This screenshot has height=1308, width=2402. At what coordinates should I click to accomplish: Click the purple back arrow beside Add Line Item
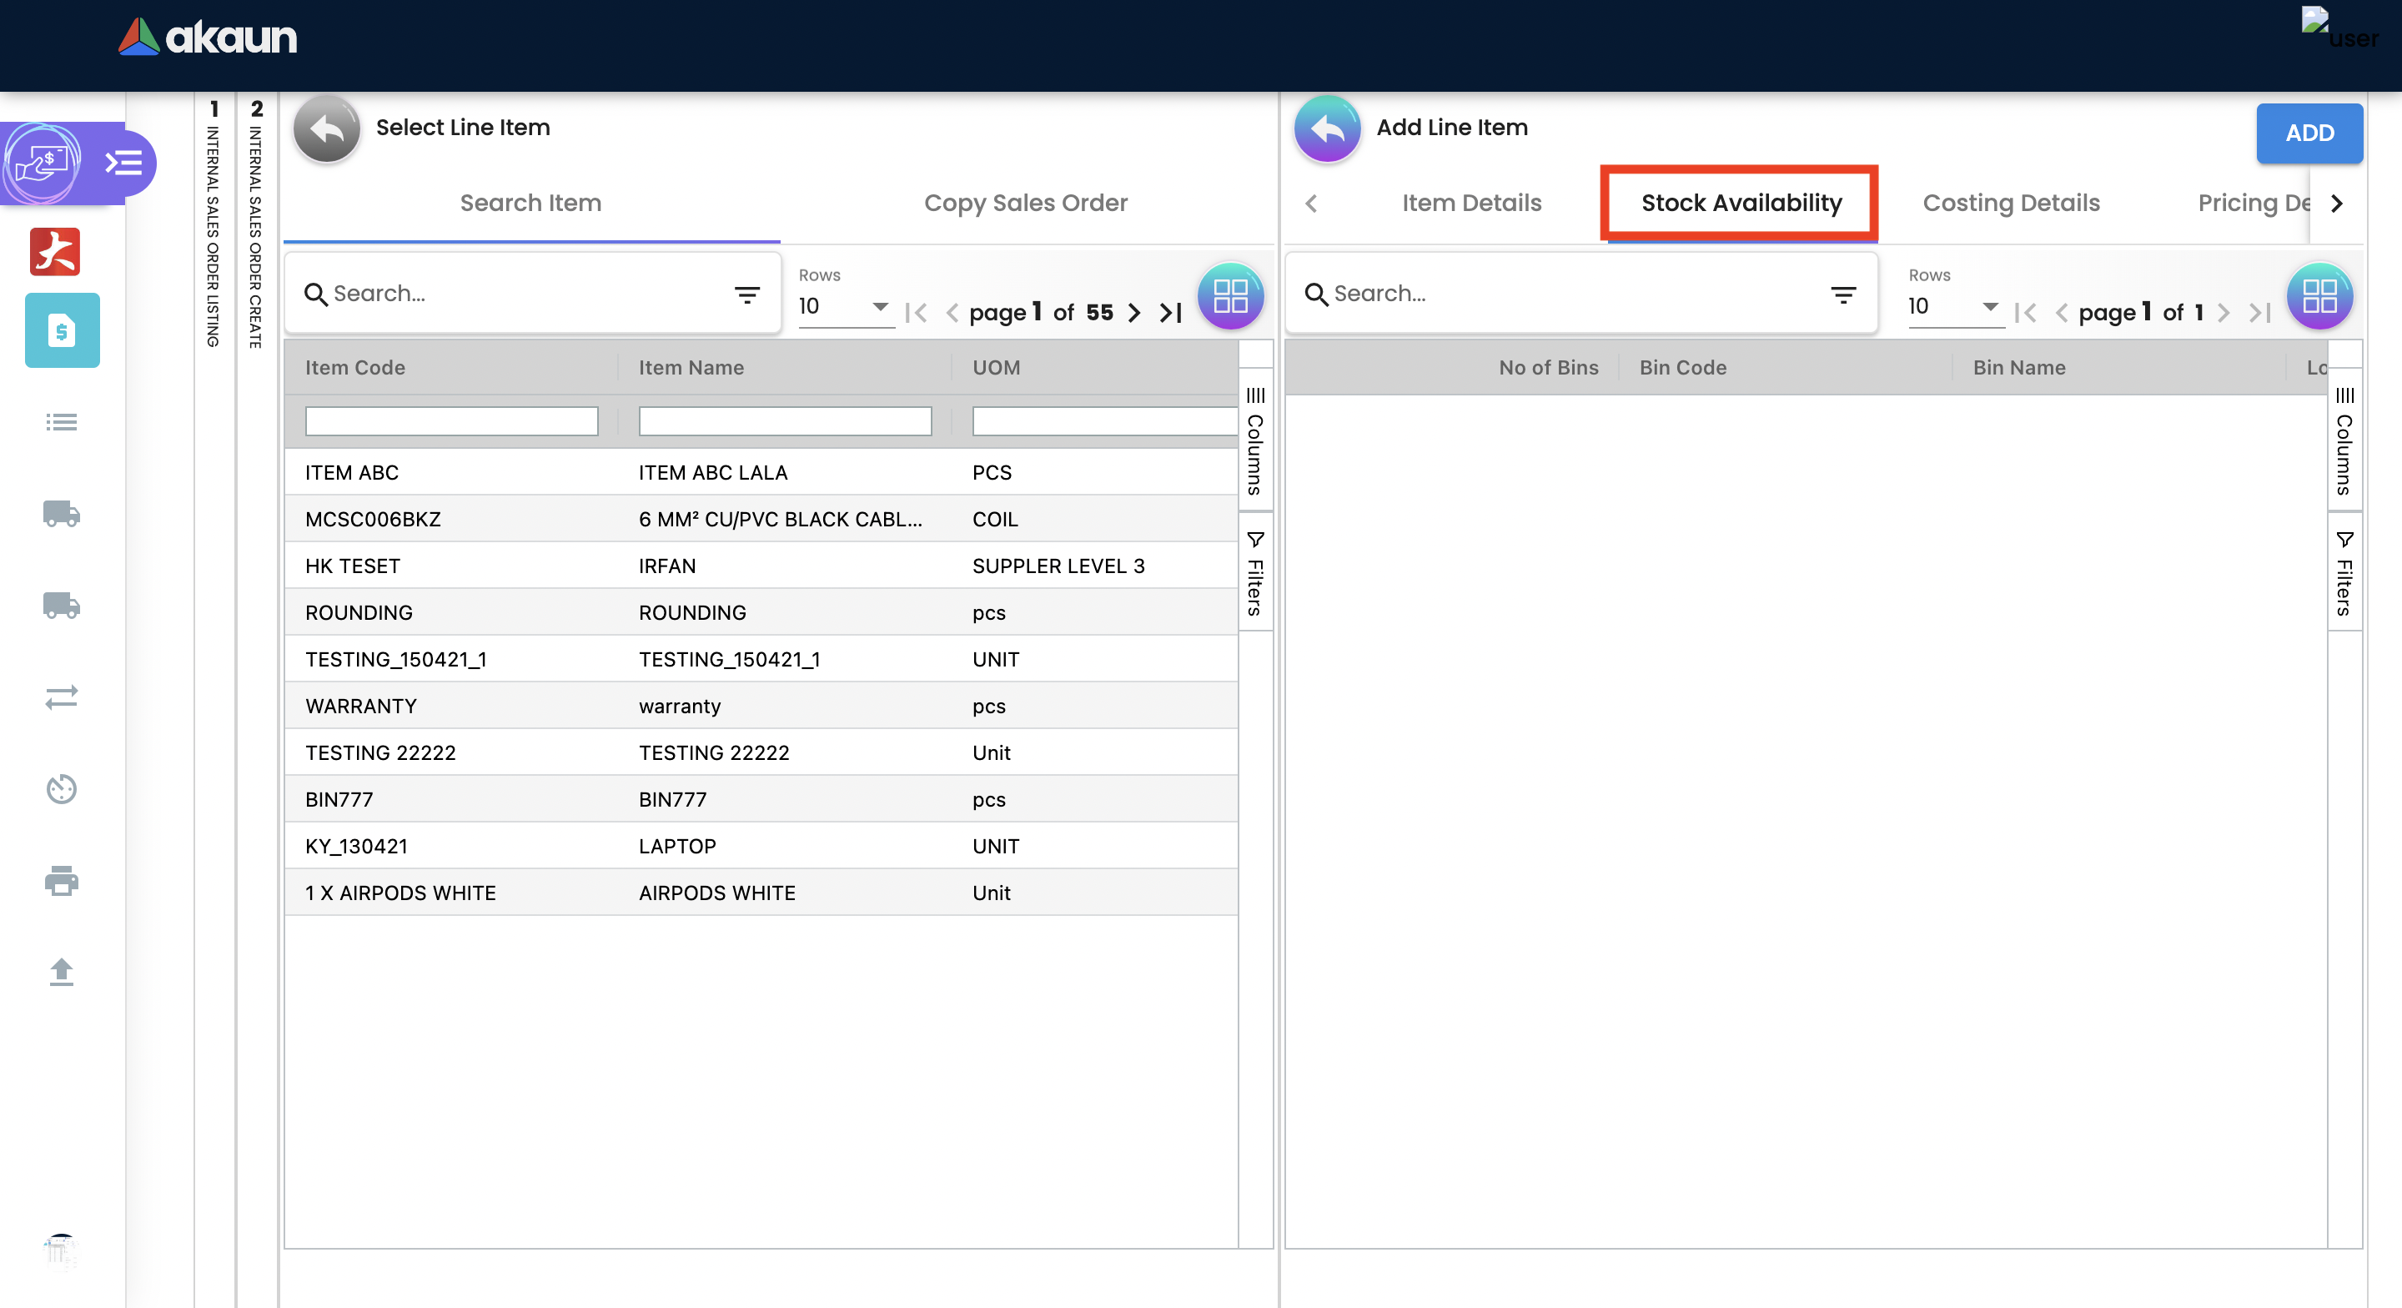(x=1327, y=128)
